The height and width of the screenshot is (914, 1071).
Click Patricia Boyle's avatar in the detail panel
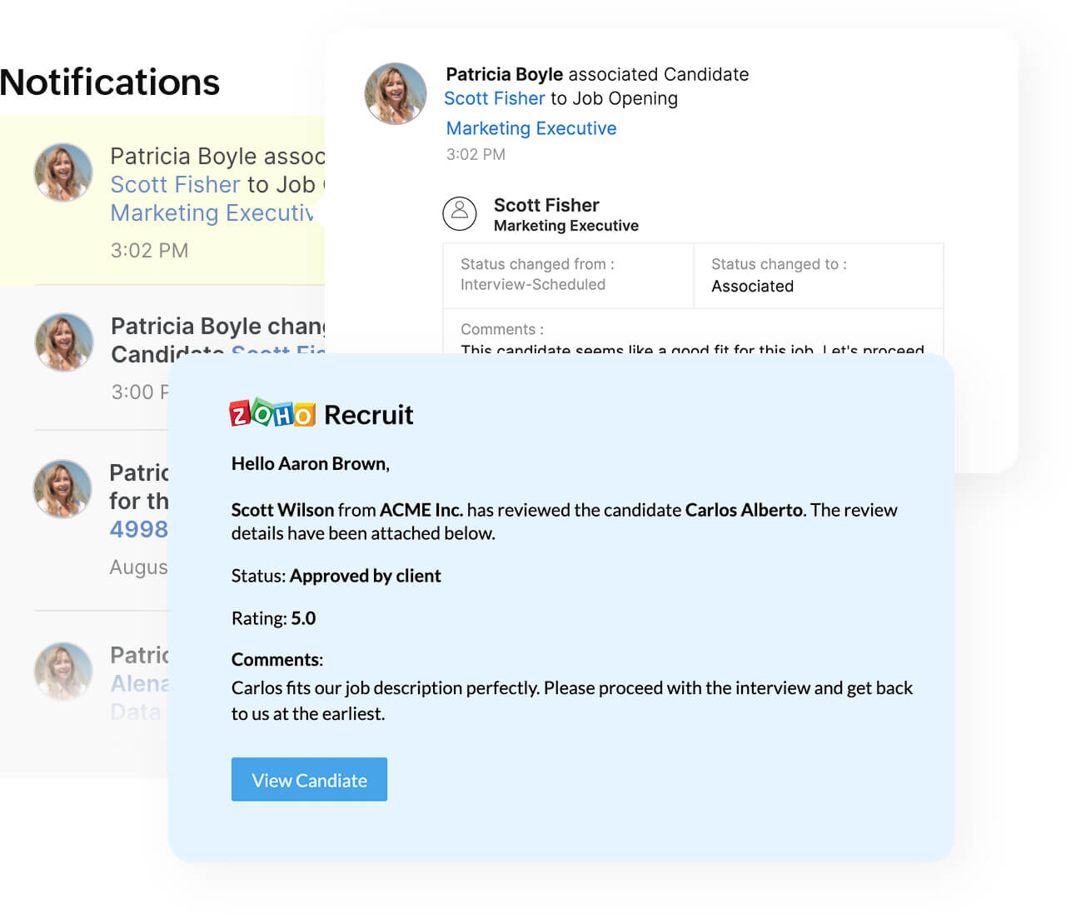click(396, 93)
